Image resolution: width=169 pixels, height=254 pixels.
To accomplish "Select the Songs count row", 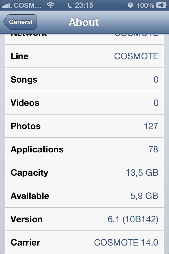I will (x=84, y=79).
